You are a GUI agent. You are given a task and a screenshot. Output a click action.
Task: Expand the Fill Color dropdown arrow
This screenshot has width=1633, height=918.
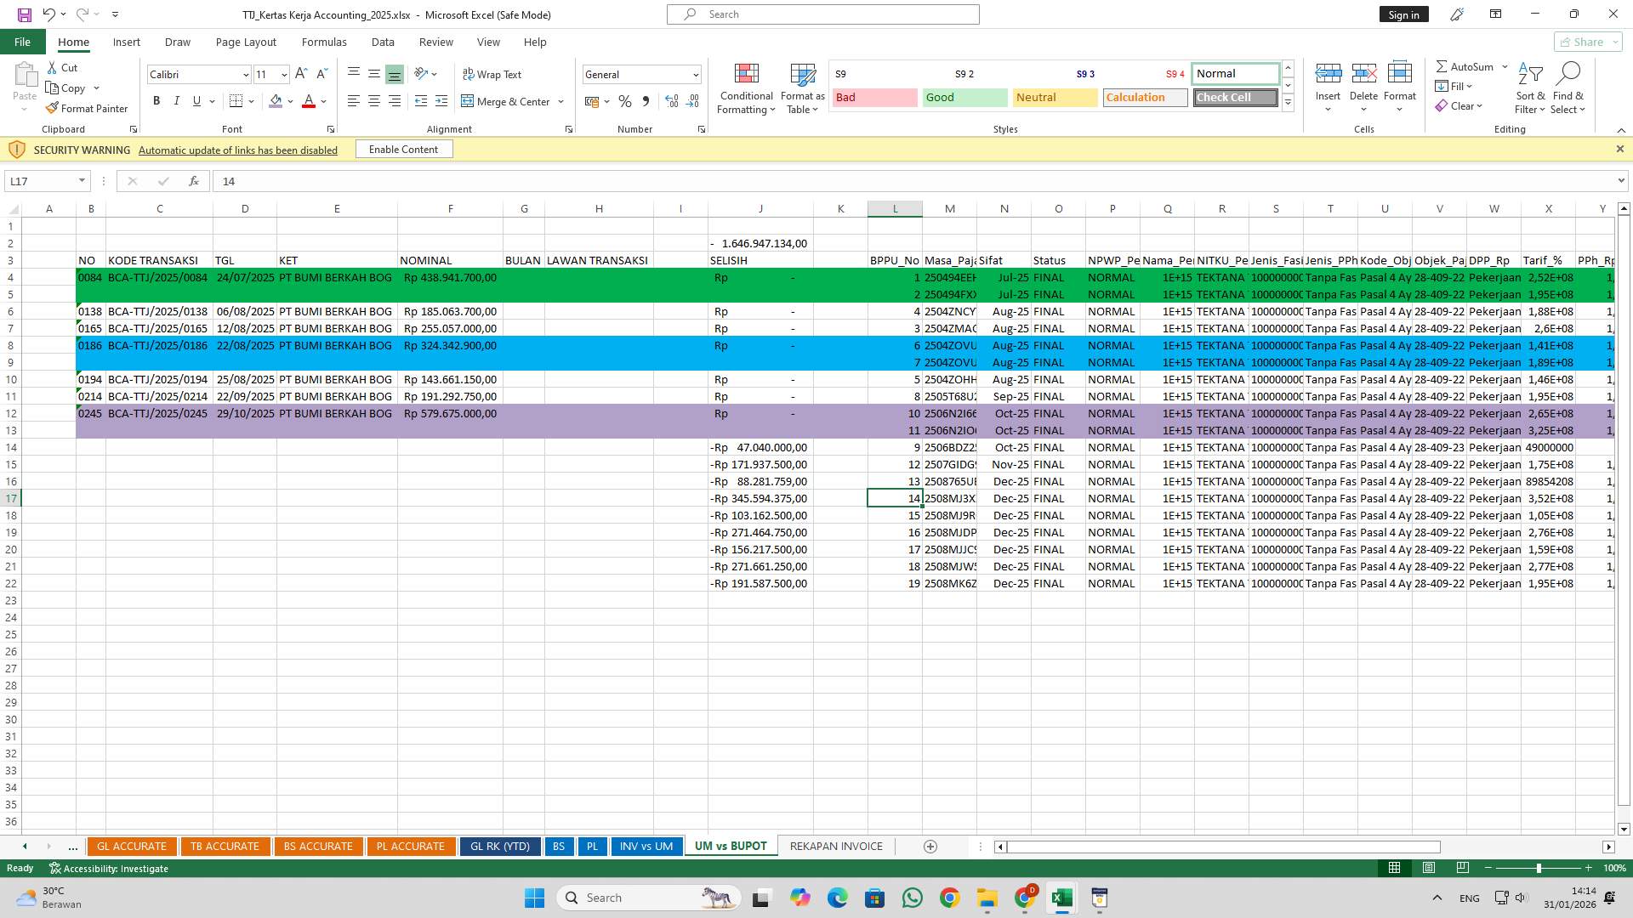coord(290,101)
